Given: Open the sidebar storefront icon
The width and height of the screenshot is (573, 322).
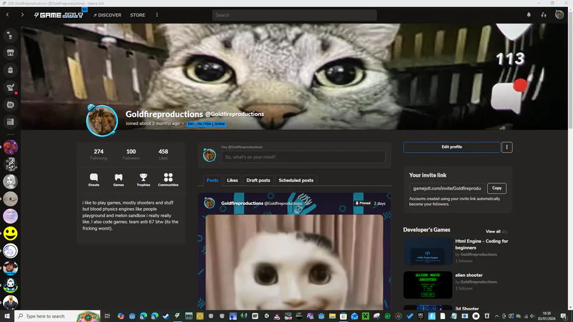Looking at the screenshot, I should (x=10, y=53).
